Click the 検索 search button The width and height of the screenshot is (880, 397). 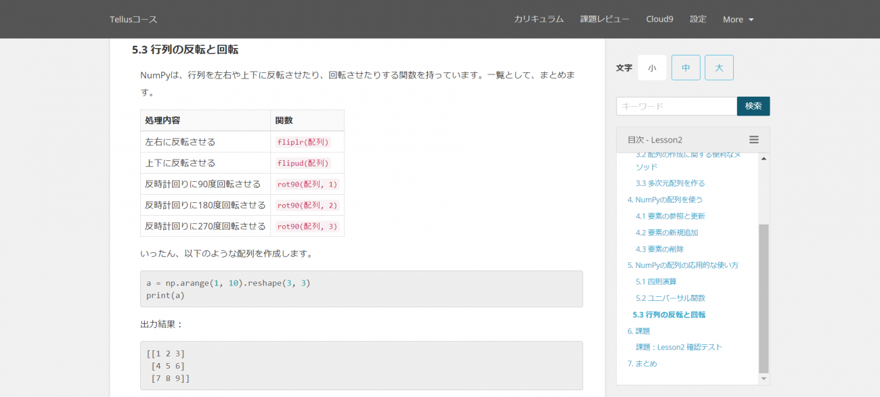[x=753, y=106]
